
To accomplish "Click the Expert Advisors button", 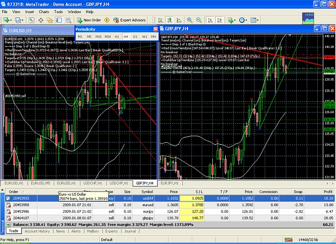I will coord(130,20).
